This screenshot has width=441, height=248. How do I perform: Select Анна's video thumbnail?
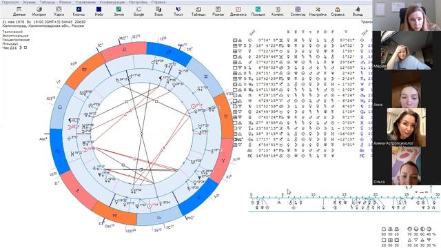[x=406, y=89]
